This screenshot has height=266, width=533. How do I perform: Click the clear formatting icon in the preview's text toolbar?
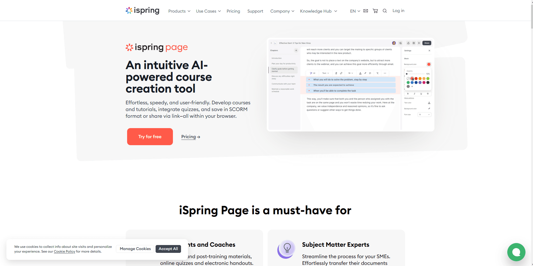coord(377,73)
